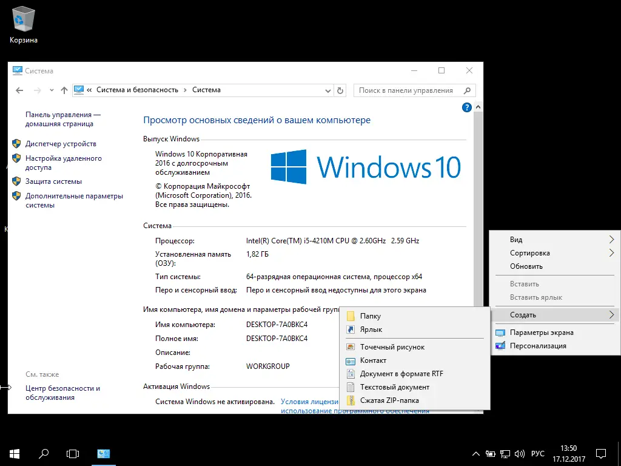Expand the arrow next to 'Вид'

pos(611,239)
